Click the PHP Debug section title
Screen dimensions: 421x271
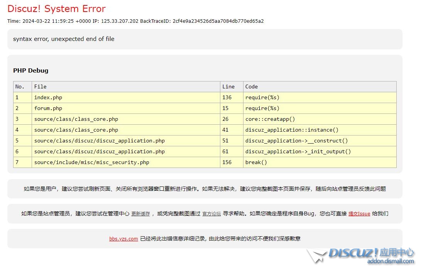point(31,71)
